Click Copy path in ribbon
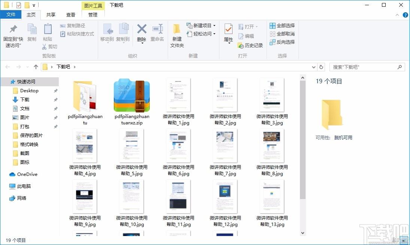This screenshot has height=245, width=410. pyautogui.click(x=73, y=25)
